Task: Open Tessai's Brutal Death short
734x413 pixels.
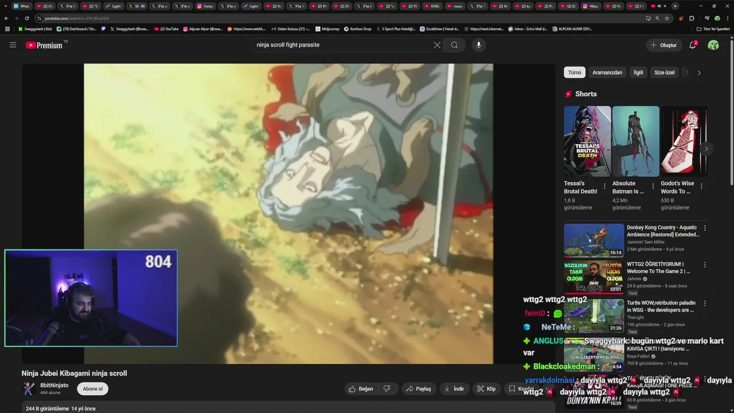Action: coord(587,141)
